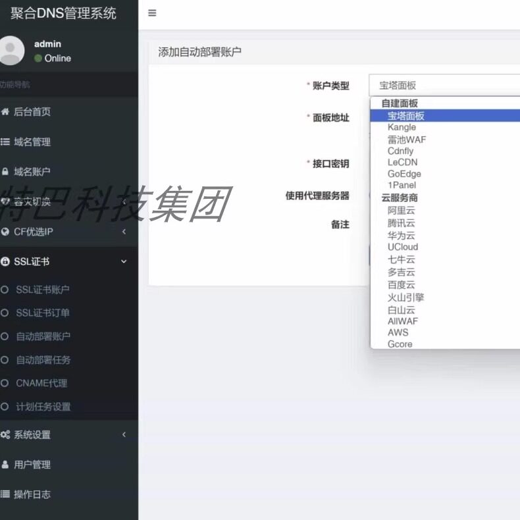Click the gears icon beside 系统设置
This screenshot has height=520, width=520.
(5, 434)
